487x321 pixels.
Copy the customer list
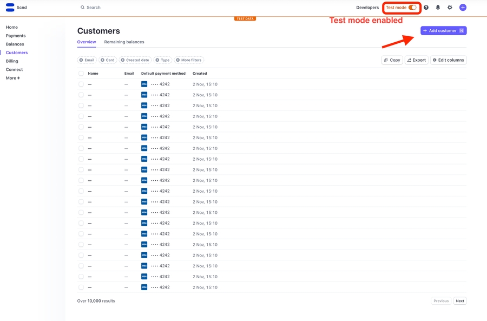392,60
